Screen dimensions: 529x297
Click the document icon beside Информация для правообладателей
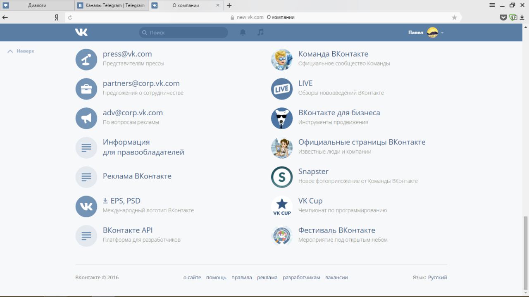(86, 147)
